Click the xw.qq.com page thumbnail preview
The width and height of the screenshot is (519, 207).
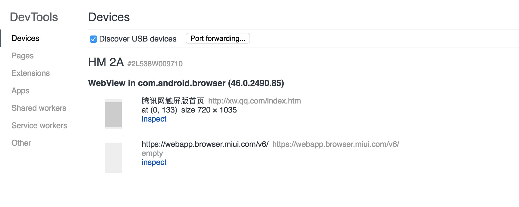(x=113, y=114)
